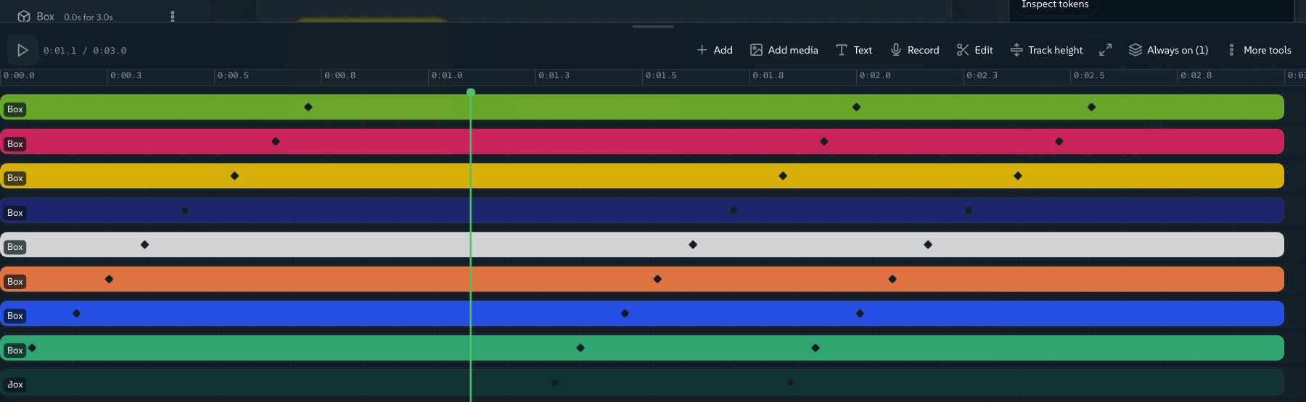Select the last keyframe on the orange Box track
Viewport: 1306px width, 402px height.
tap(892, 279)
